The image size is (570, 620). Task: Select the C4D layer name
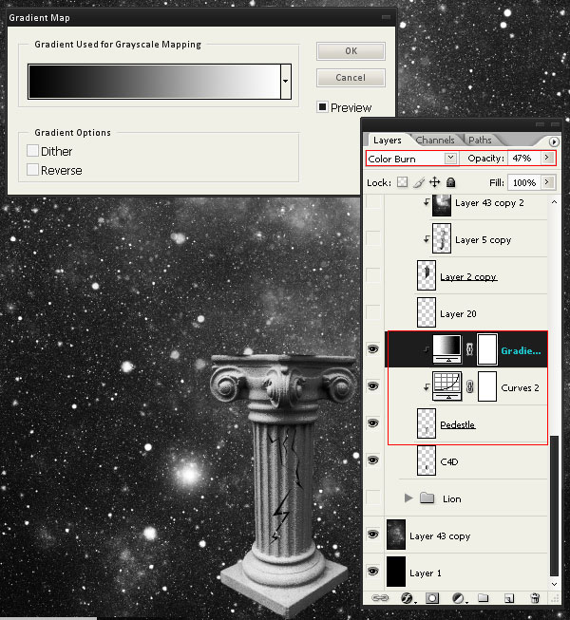[x=449, y=461]
